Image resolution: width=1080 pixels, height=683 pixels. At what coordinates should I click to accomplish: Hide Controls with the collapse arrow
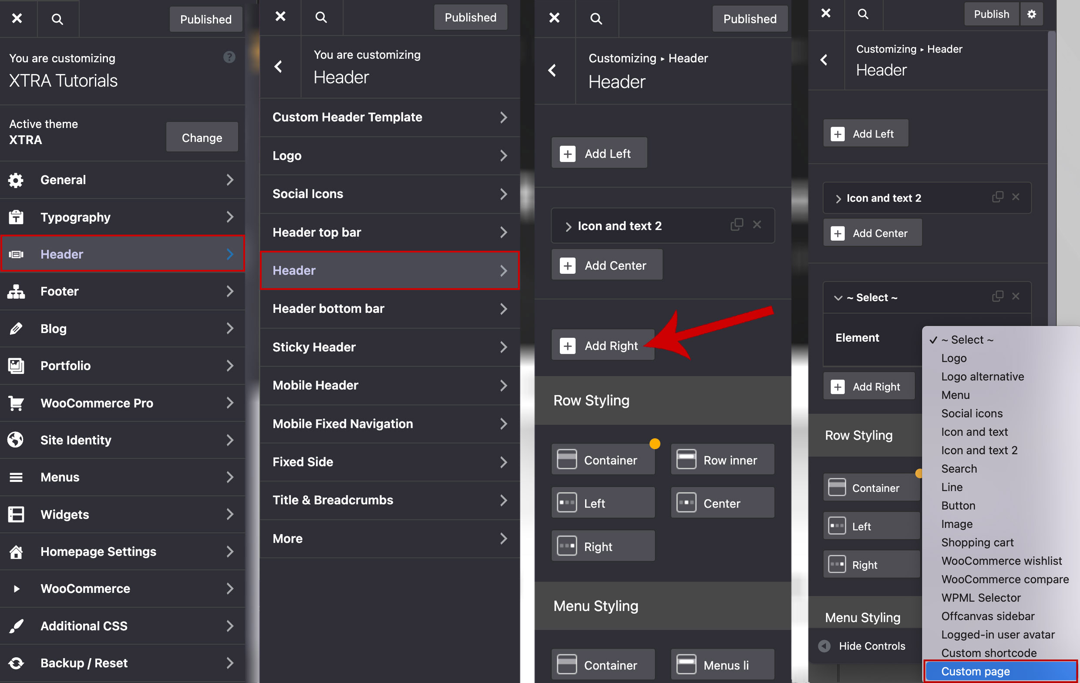click(x=824, y=646)
